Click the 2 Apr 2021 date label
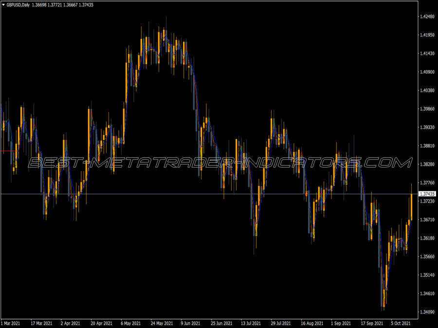 click(x=71, y=323)
